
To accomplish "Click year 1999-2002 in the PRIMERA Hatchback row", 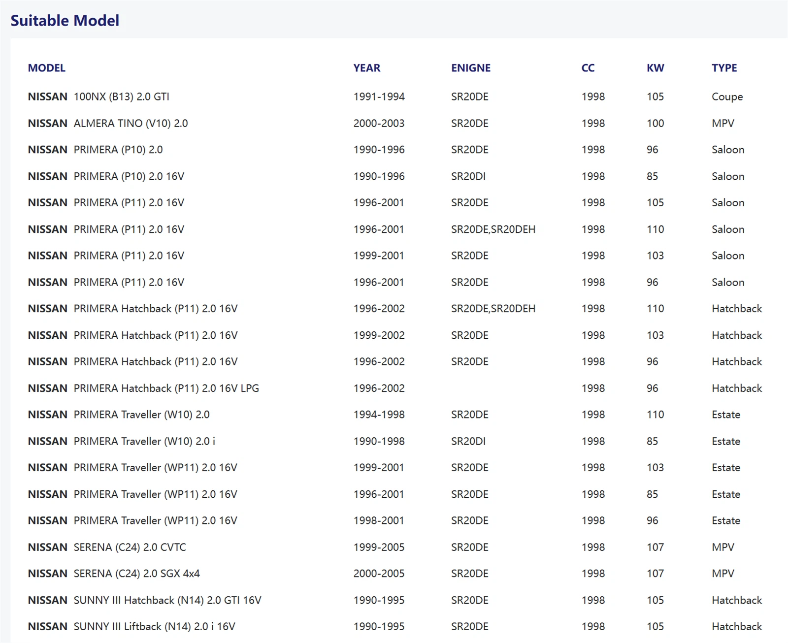I will (379, 335).
